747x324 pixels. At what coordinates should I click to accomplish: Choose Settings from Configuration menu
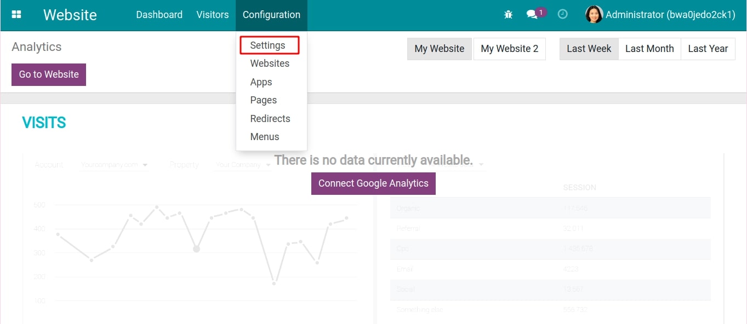coord(267,45)
